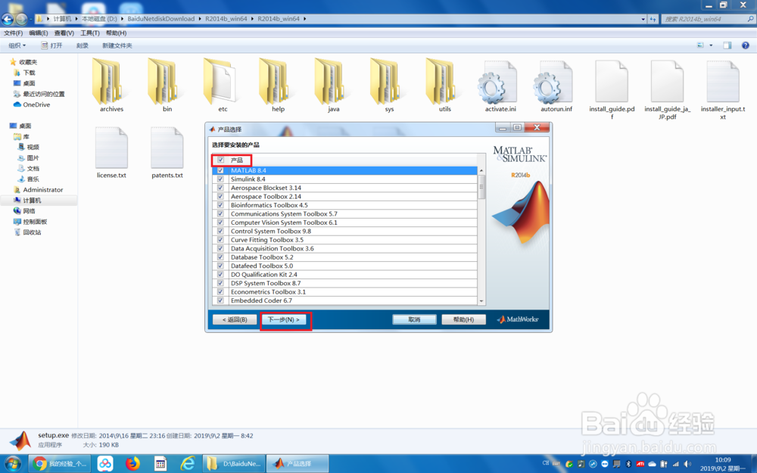
Task: Select the install_guide.pdf file
Action: pos(612,90)
